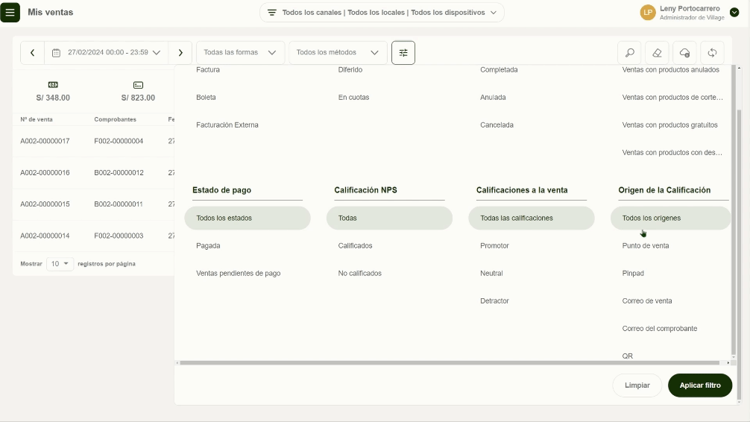Click comprobante B002-00000011
750x422 pixels.
coord(119,204)
